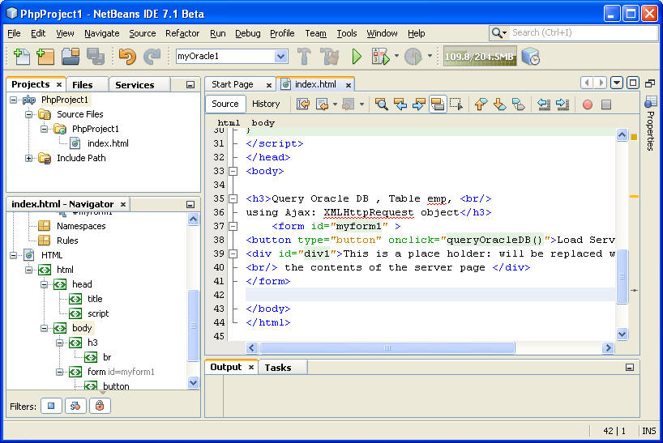Toggle second Navigator filter button
This screenshot has width=663, height=443.
(75, 406)
